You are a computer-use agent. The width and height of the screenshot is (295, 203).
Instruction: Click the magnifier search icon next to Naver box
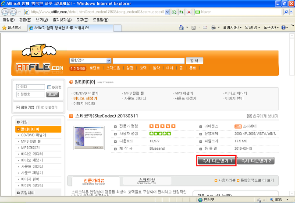(x=286, y=12)
